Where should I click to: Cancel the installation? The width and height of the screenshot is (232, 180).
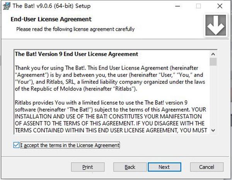[x=207, y=167]
